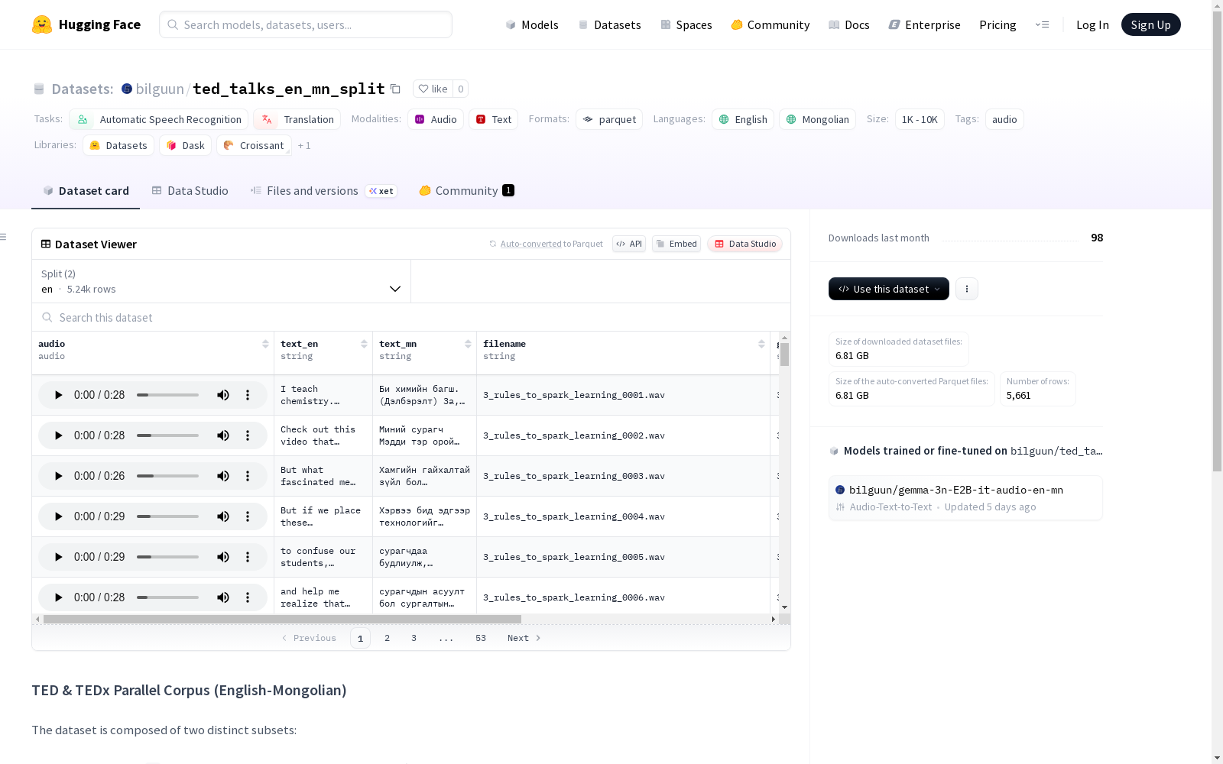
Task: Mute audio in the 0002.wav row
Action: coord(223,435)
